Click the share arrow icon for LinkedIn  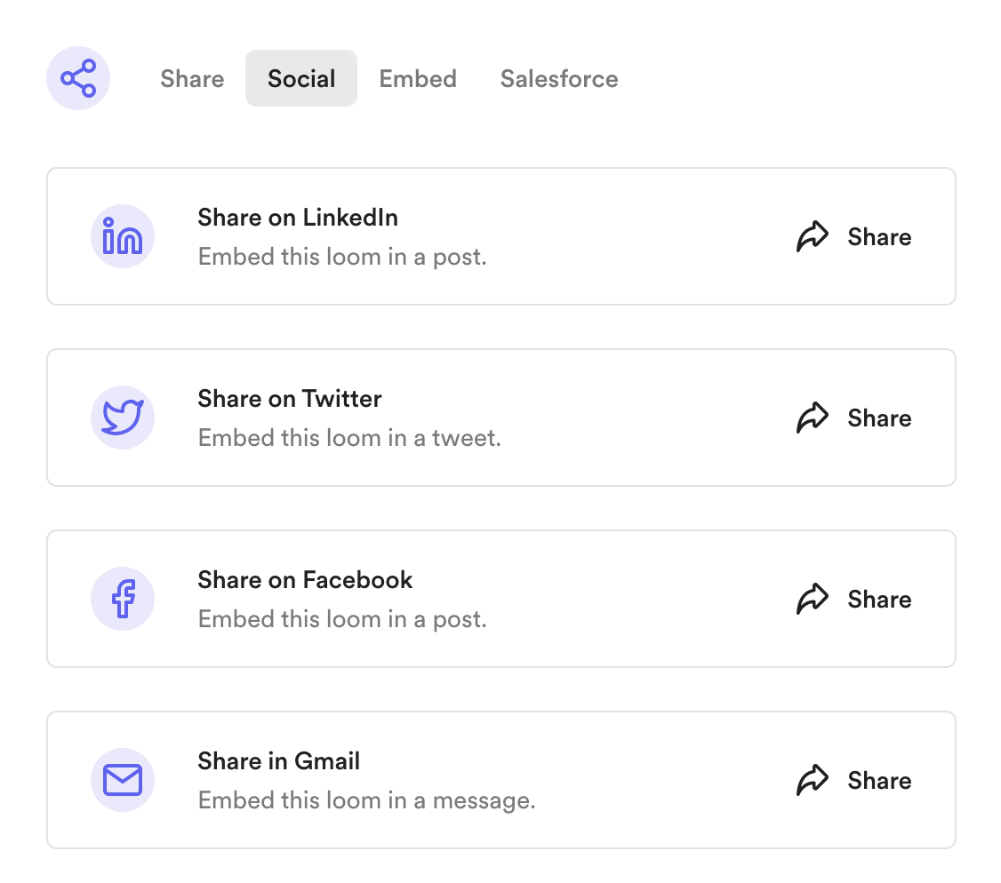click(813, 237)
